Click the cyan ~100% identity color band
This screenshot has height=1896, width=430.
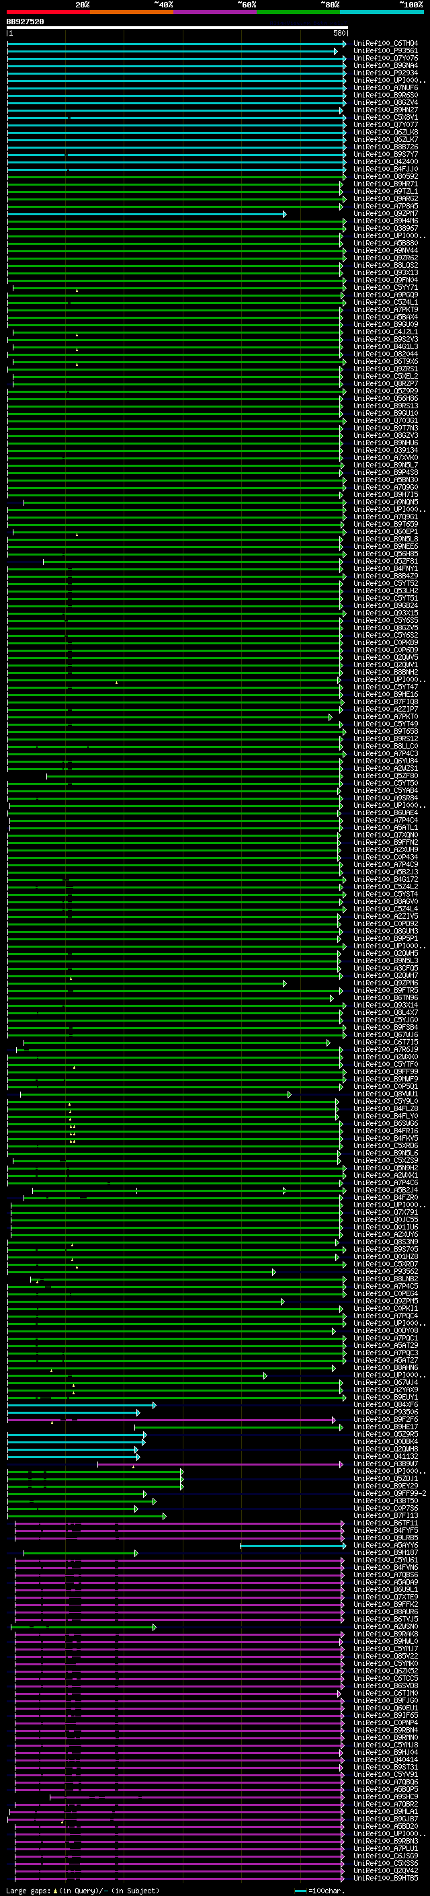click(x=382, y=12)
